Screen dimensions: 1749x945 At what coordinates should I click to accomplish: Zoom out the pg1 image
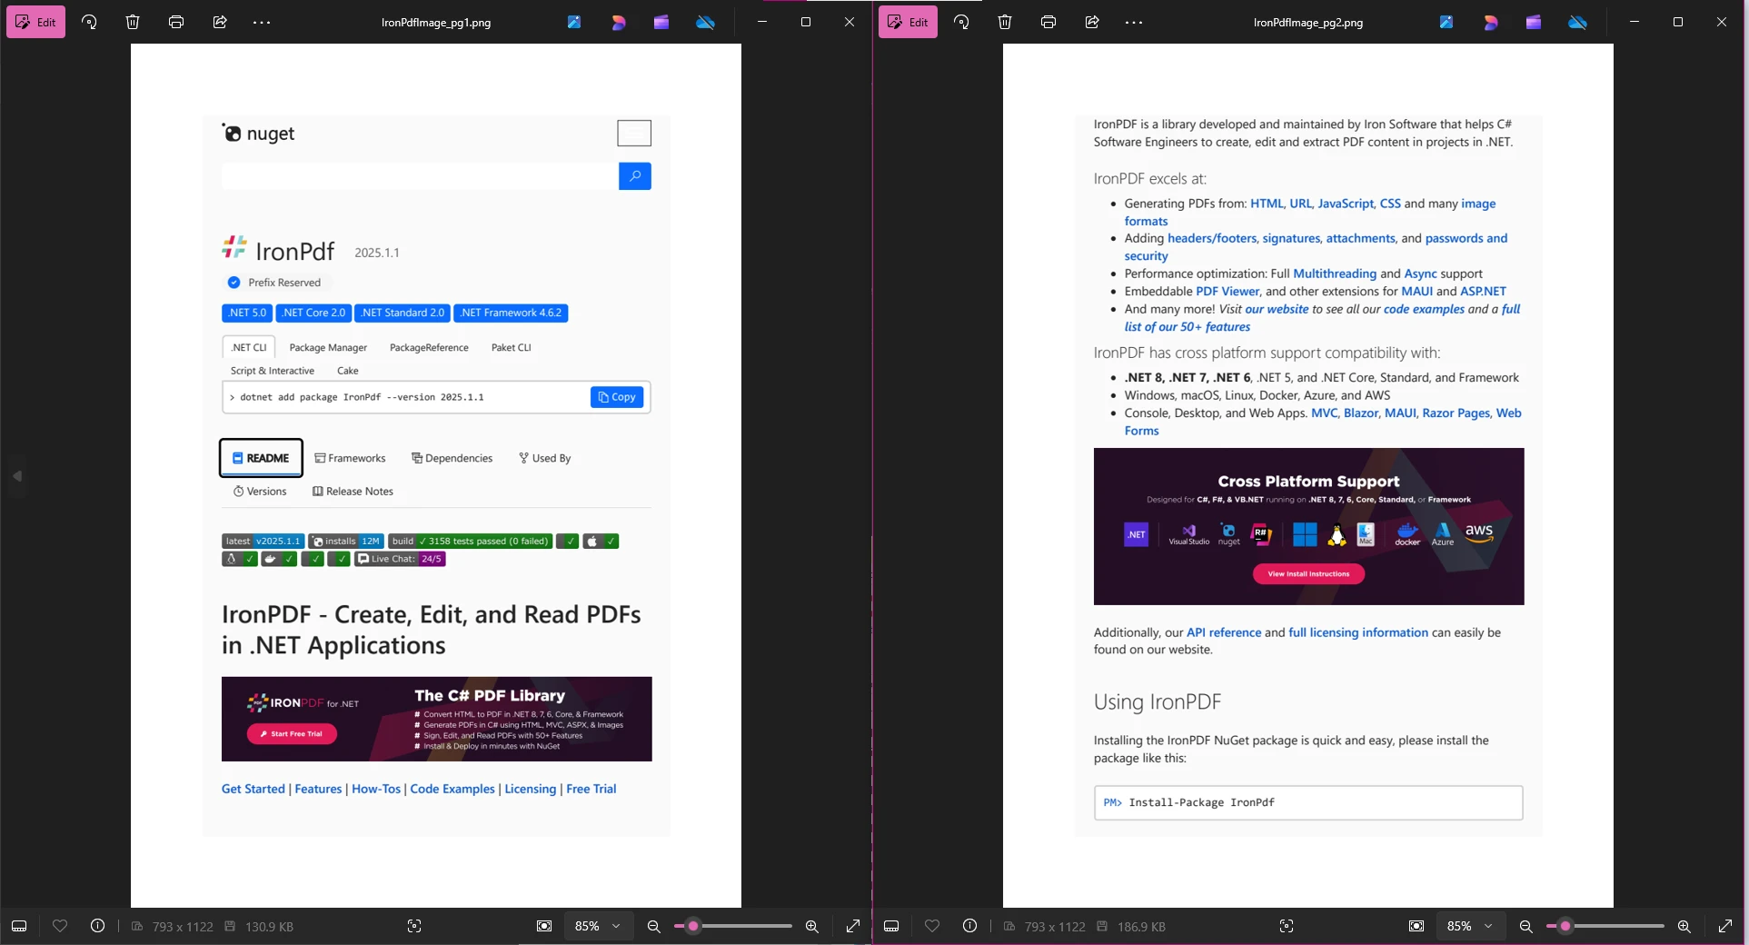click(x=653, y=926)
